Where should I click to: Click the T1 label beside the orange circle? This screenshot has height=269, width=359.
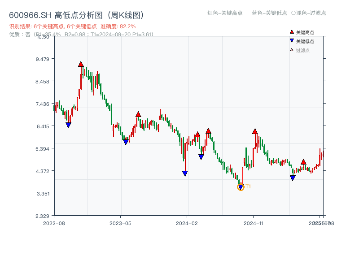(248, 185)
